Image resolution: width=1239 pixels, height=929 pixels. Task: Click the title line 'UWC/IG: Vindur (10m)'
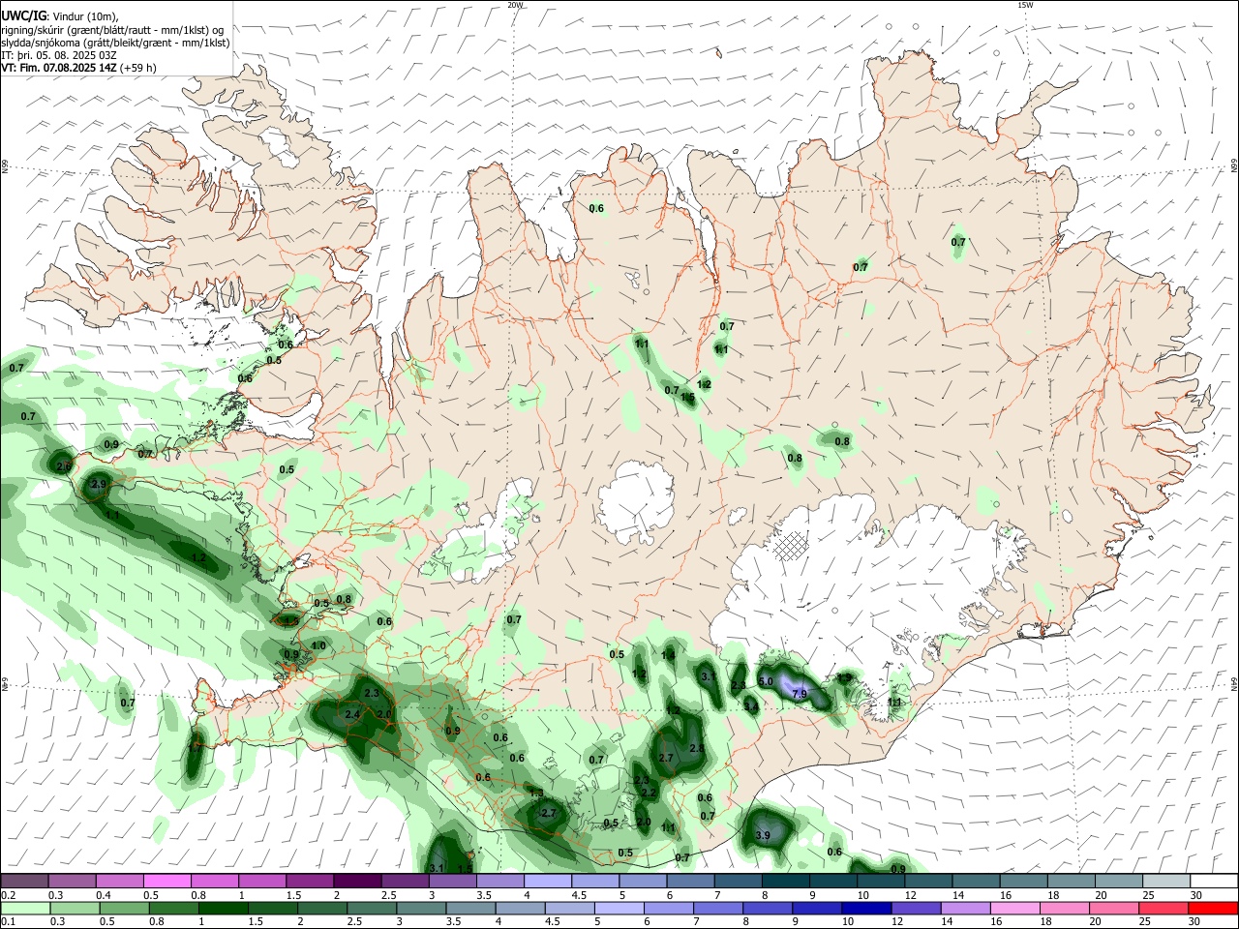click(59, 16)
